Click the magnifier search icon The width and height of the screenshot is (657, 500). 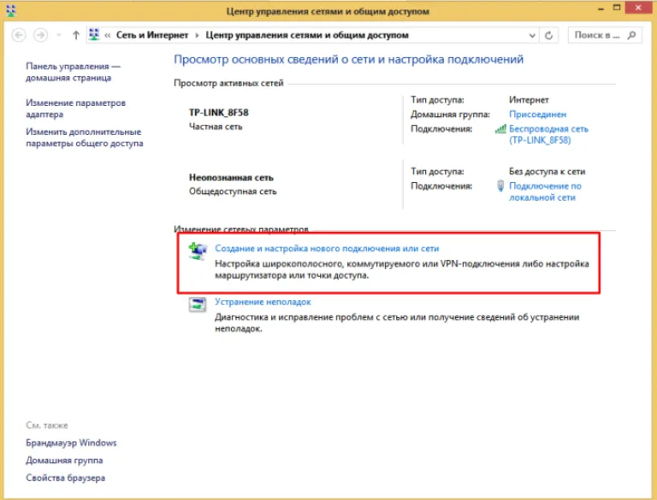[631, 36]
